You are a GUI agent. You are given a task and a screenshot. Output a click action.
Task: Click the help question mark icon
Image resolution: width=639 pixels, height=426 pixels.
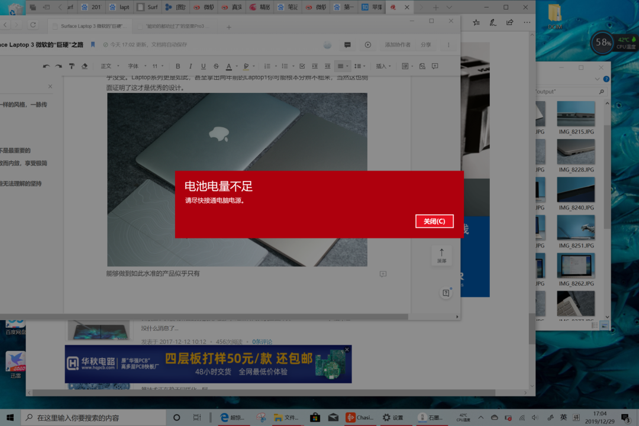[446, 293]
